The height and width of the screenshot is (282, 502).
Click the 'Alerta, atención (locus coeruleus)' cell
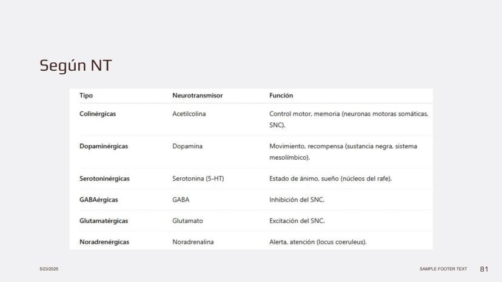click(318, 242)
